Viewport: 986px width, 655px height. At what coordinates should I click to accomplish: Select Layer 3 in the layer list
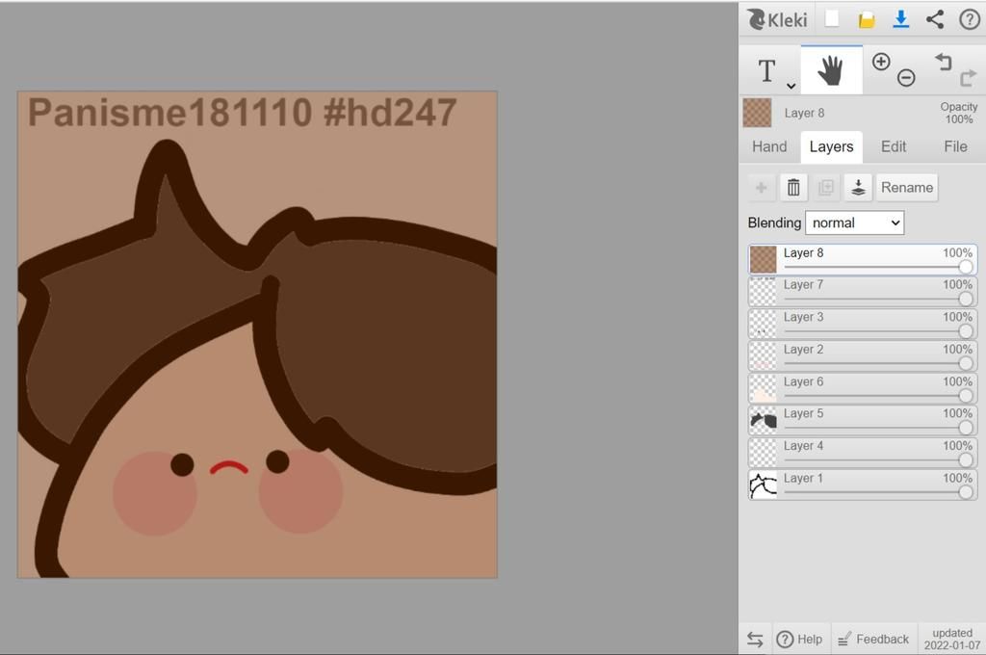(863, 324)
